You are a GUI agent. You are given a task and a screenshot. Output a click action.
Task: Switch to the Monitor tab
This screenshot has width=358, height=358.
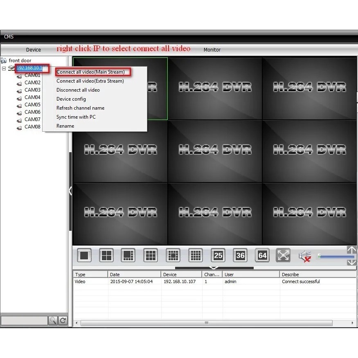click(x=212, y=50)
